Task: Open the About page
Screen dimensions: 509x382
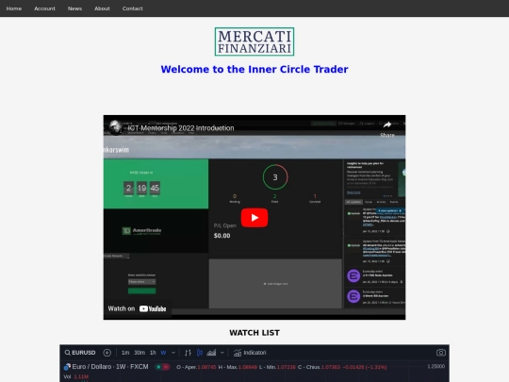Action: 102,8
